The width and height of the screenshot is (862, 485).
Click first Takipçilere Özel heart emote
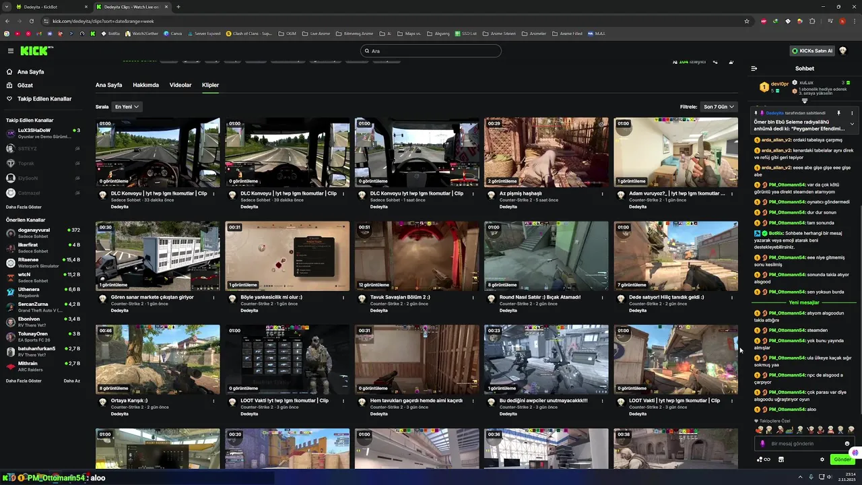tap(760, 430)
